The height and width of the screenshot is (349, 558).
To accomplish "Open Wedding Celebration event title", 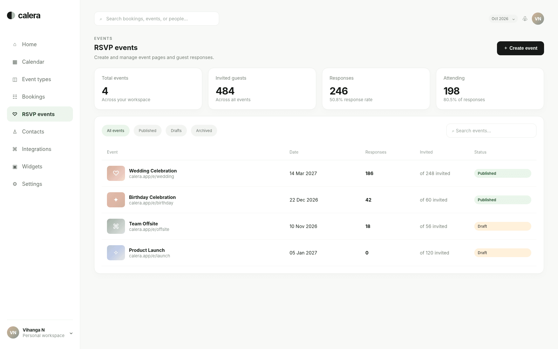I will (153, 171).
